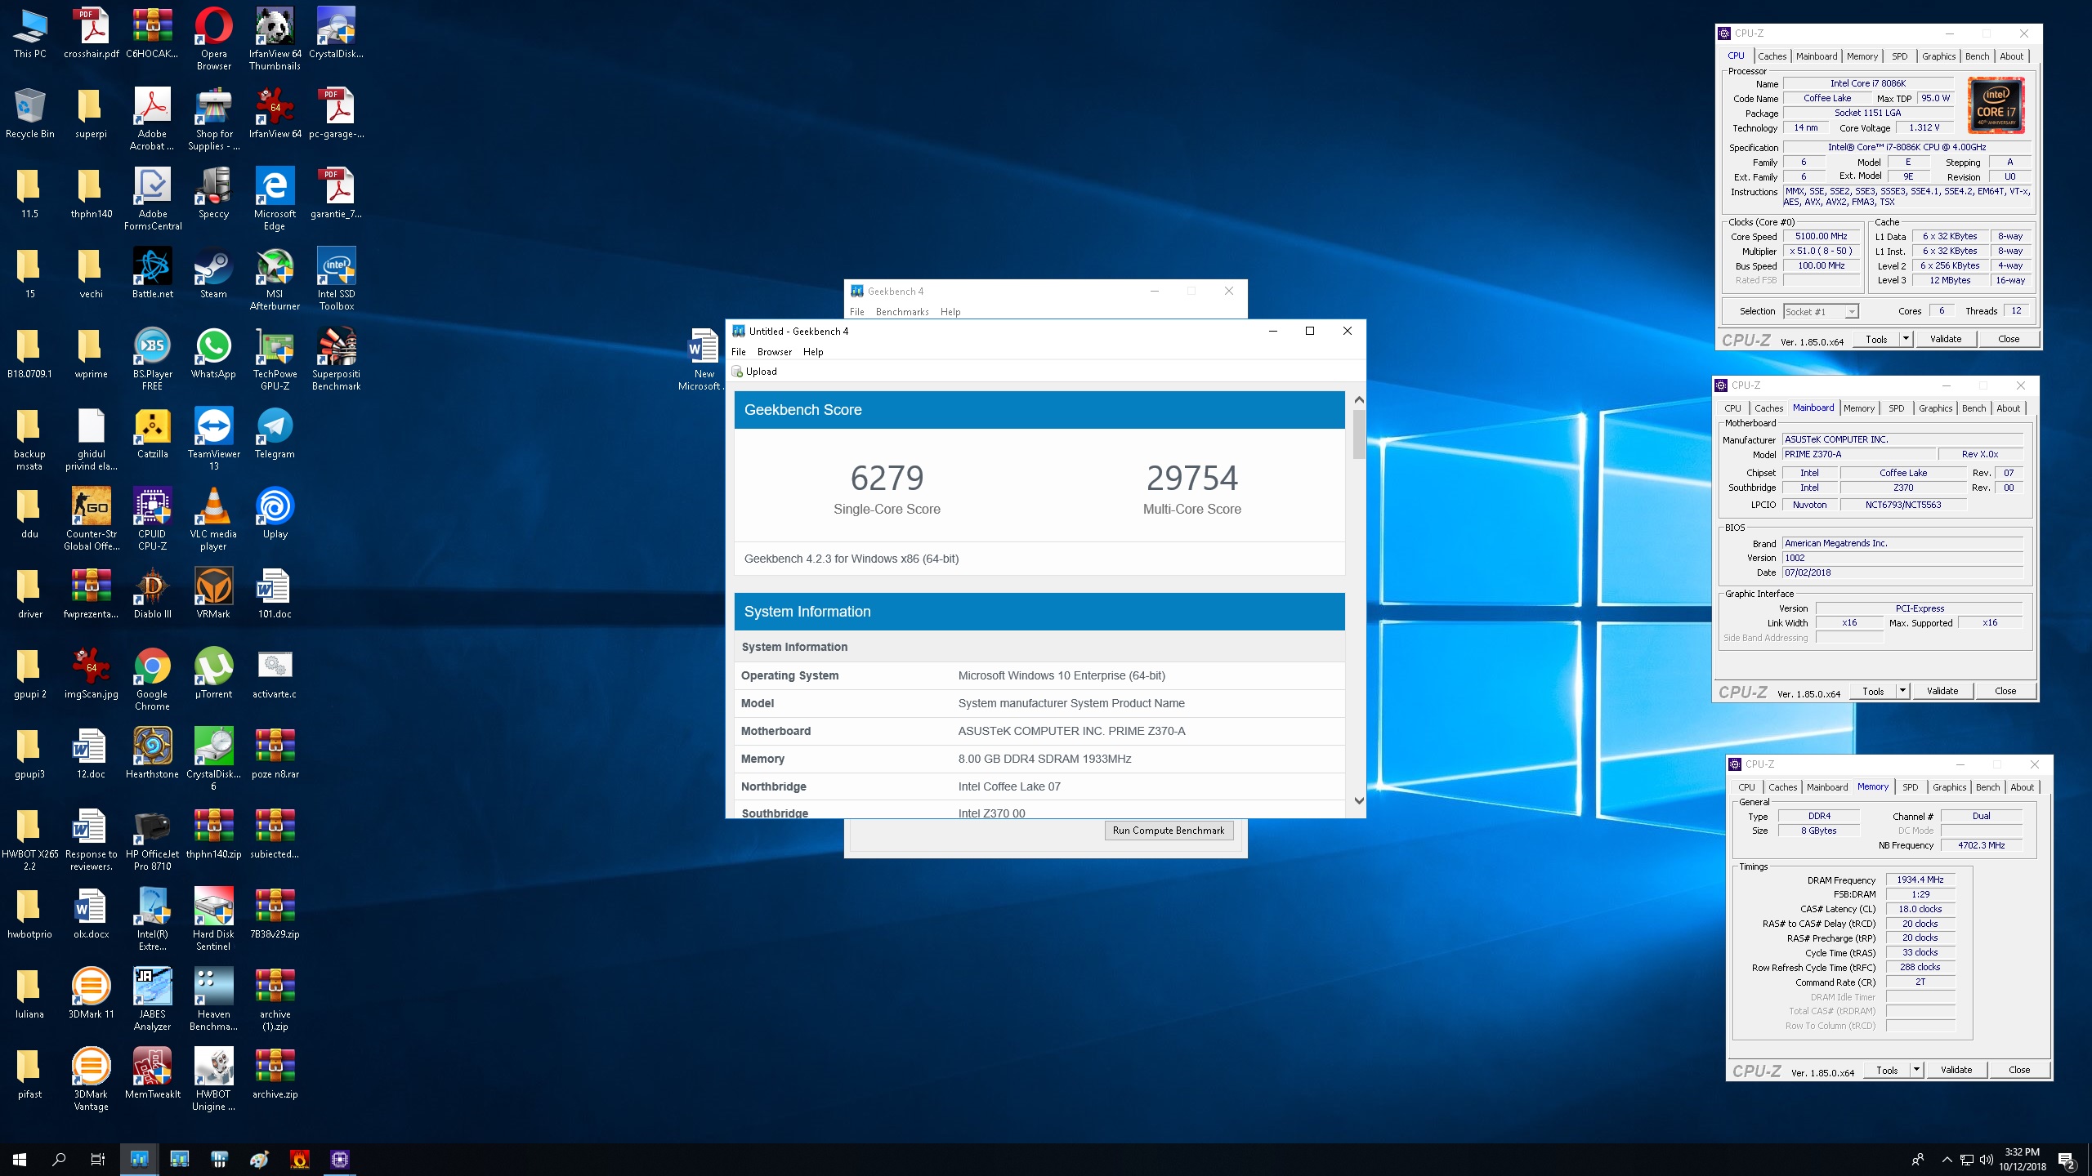Screen dimensions: 2092x1176
Task: Click the volume icon in system tray
Action: point(1986,1160)
